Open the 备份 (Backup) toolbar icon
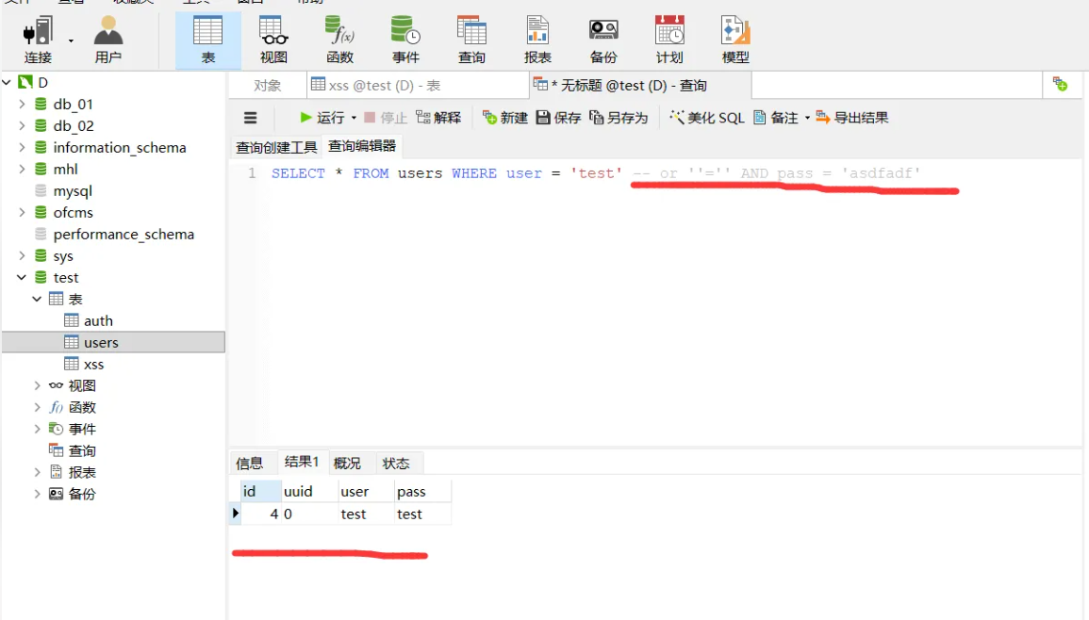1089x620 pixels. (x=602, y=38)
